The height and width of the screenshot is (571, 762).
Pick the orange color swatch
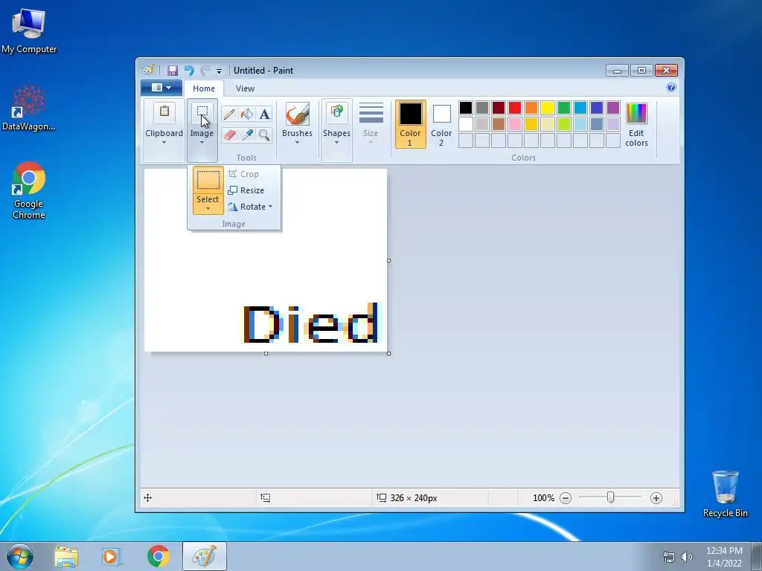pos(531,107)
